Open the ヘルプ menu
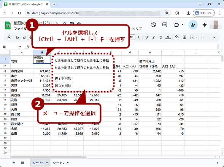 point(137,29)
